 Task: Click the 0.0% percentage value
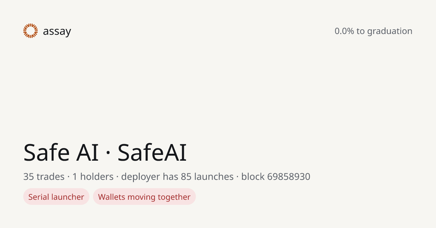pyautogui.click(x=344, y=31)
